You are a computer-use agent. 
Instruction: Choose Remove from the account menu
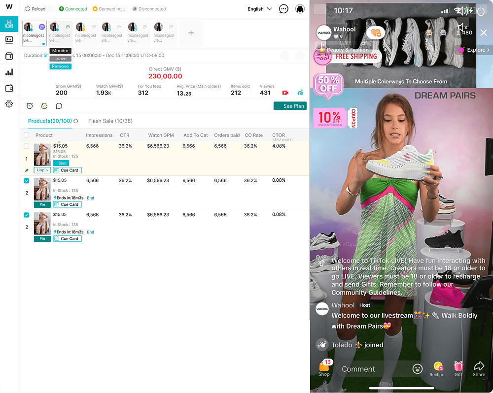(x=60, y=66)
